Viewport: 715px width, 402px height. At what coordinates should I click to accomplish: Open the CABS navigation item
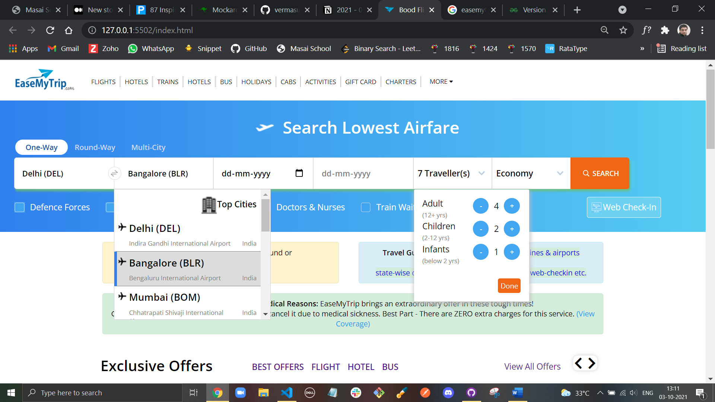point(288,82)
